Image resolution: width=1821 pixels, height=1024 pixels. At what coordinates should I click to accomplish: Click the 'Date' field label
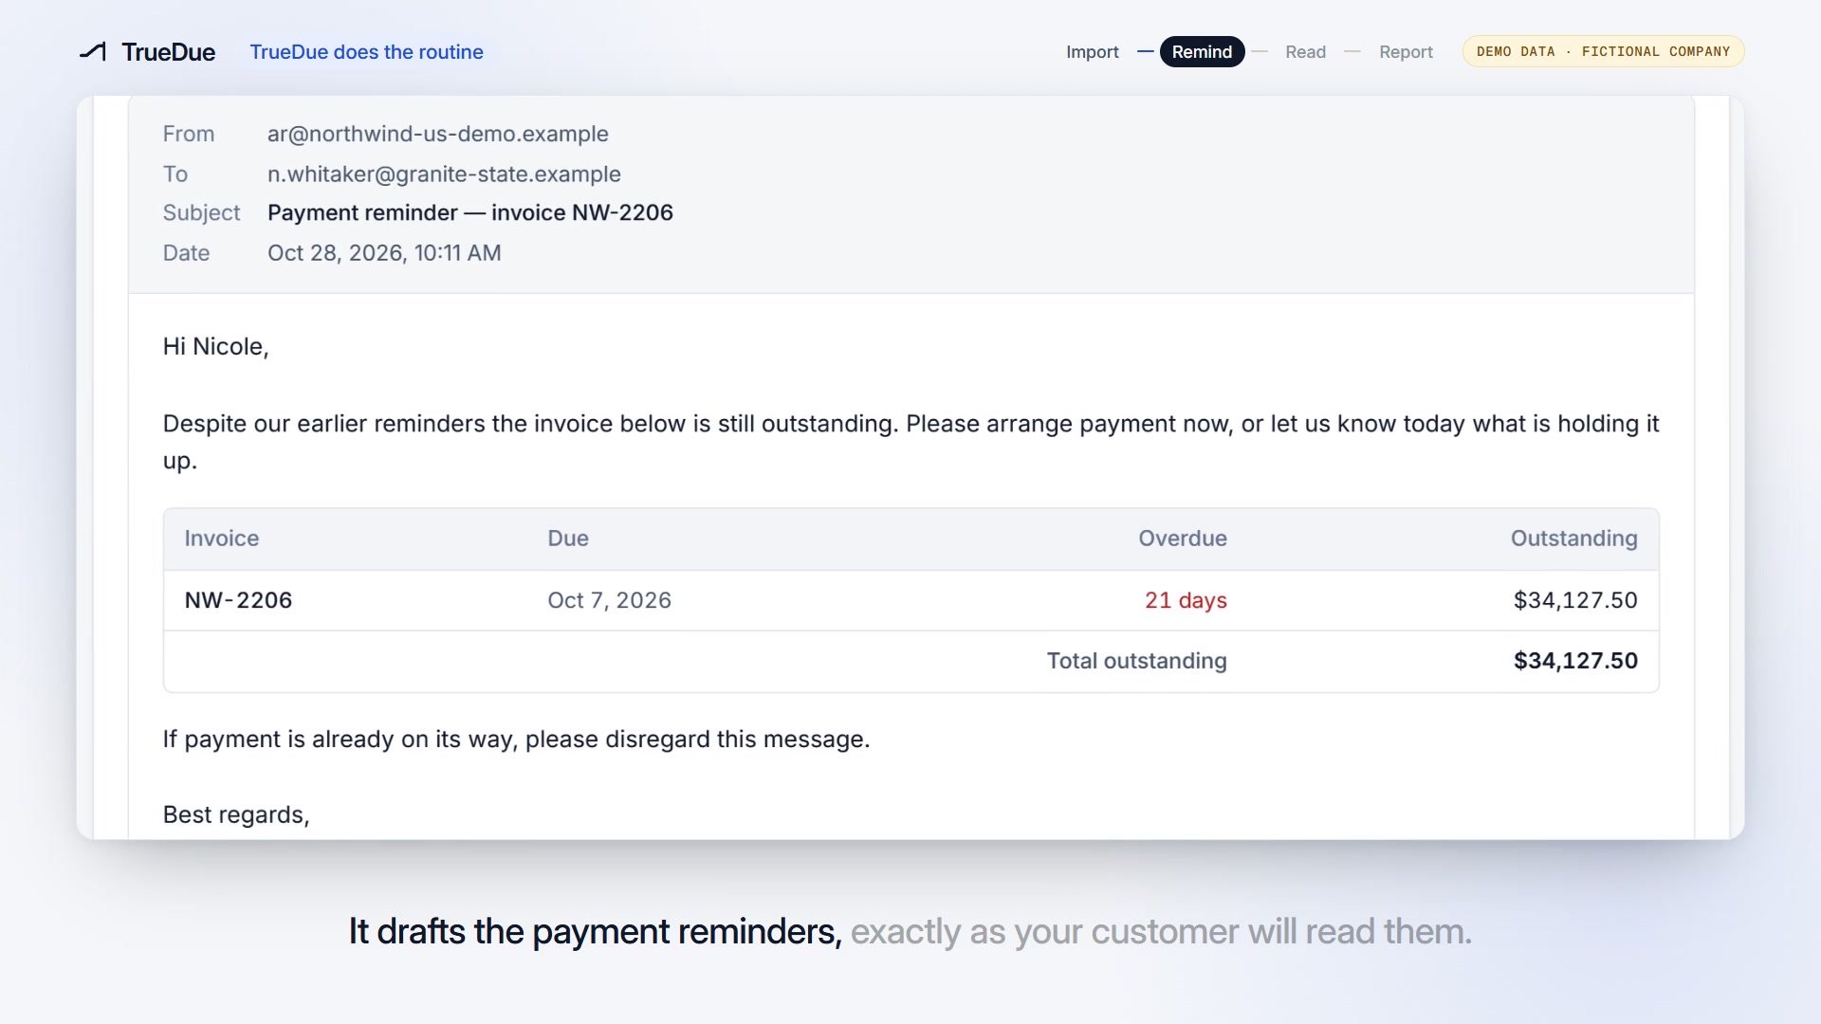click(x=186, y=252)
